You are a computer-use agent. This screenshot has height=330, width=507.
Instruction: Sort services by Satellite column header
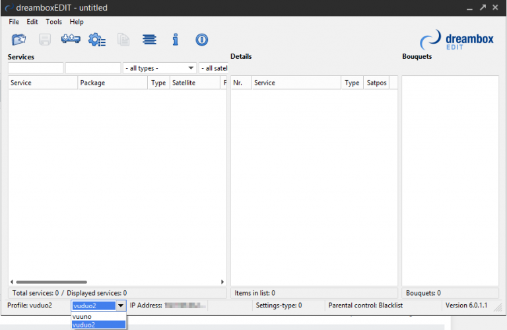(x=194, y=83)
